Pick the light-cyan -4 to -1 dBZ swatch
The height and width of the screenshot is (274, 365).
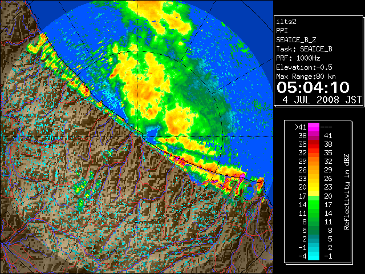pos(314,256)
